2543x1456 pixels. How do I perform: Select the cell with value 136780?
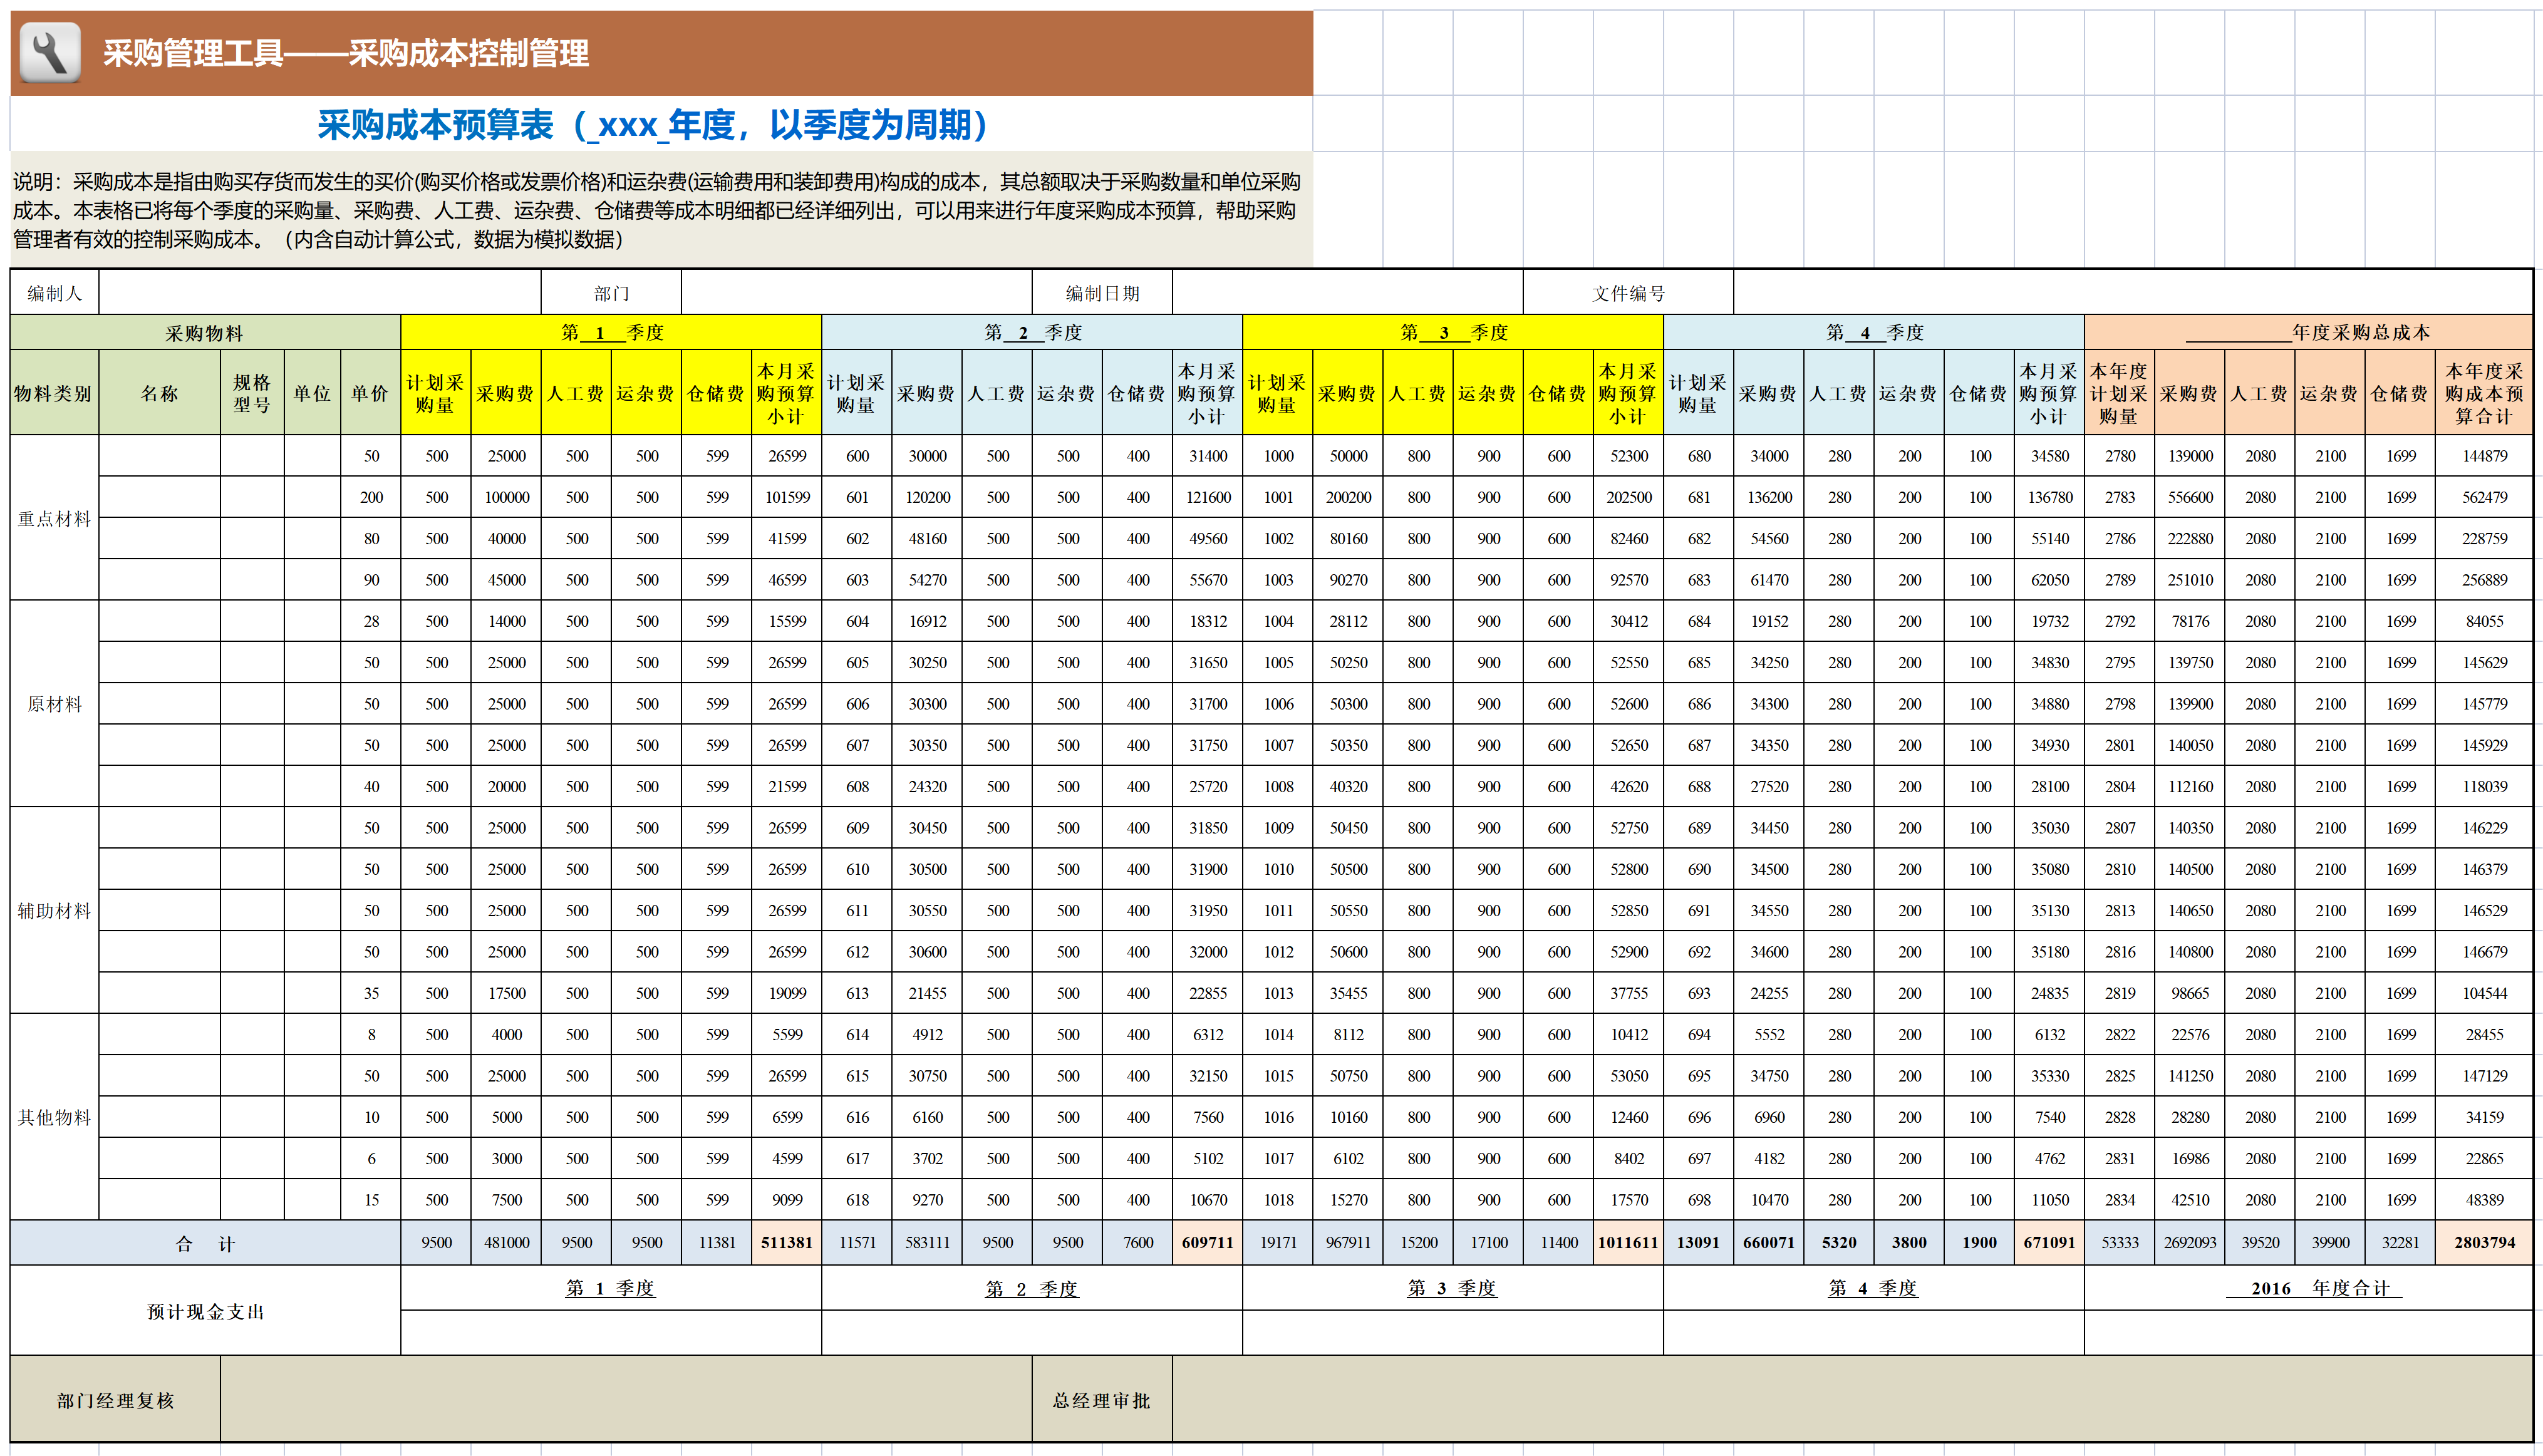(x=2050, y=497)
